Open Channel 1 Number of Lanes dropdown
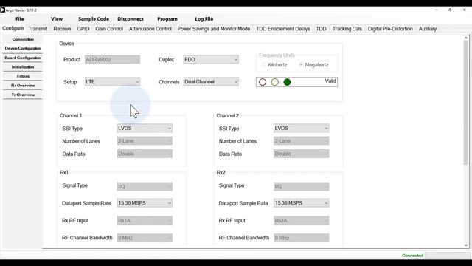The image size is (472, 266). pyautogui.click(x=145, y=141)
